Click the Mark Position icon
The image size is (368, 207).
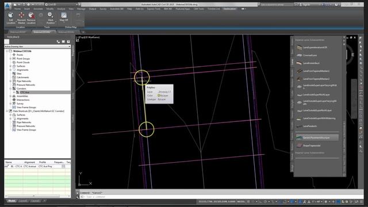tap(50, 16)
